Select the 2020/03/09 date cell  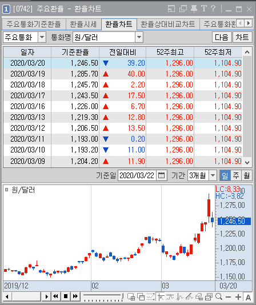click(x=27, y=161)
